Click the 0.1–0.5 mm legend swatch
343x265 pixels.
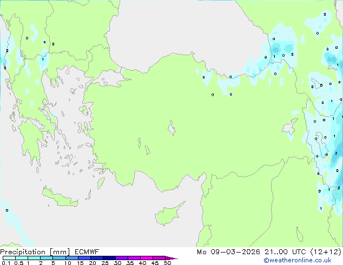(x=9, y=258)
